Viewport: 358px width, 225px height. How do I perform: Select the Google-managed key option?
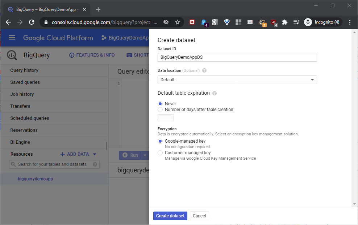tap(160, 141)
